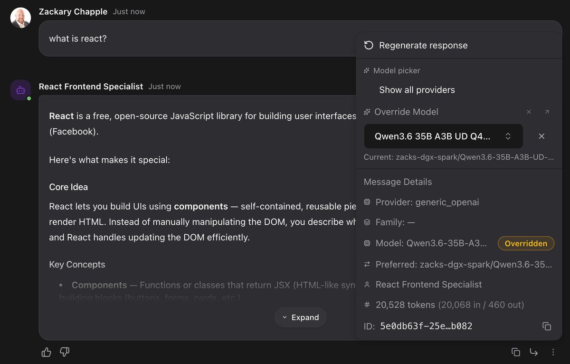Click "Just now" timestamp beside Zackary Chapple
This screenshot has width=570, height=364.
129,11
